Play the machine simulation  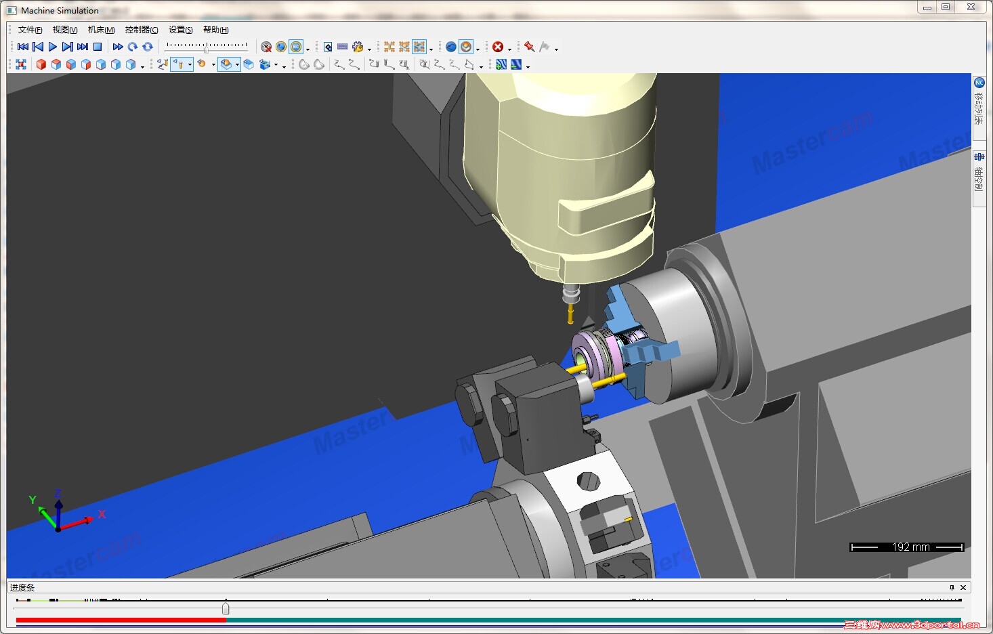click(53, 47)
